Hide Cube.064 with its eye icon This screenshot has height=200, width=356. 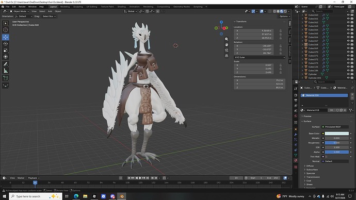click(x=348, y=30)
